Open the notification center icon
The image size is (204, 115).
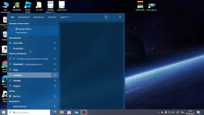pyautogui.click(x=198, y=112)
